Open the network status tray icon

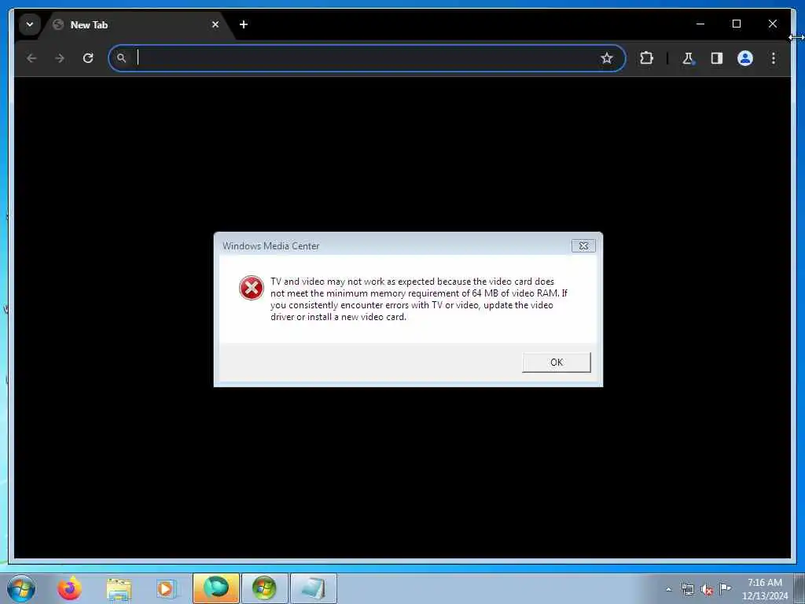(x=687, y=589)
